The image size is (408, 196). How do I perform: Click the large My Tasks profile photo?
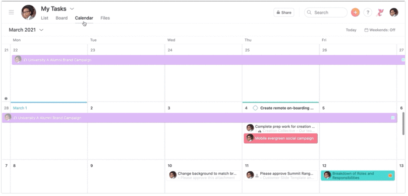click(x=28, y=12)
